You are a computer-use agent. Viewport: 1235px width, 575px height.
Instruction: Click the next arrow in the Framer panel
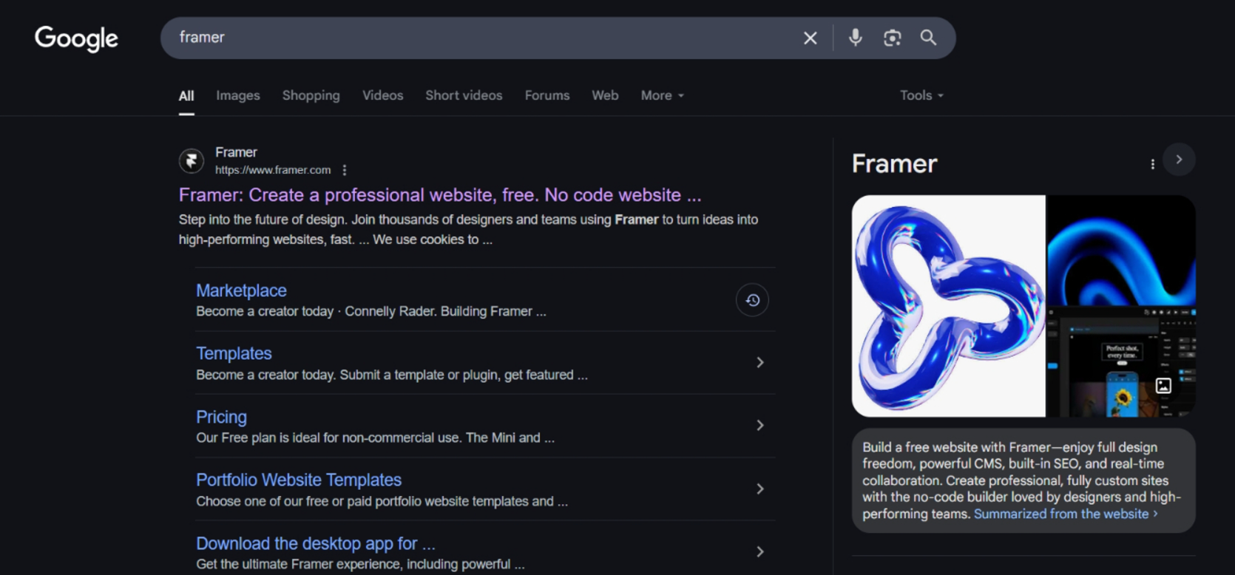click(1179, 160)
